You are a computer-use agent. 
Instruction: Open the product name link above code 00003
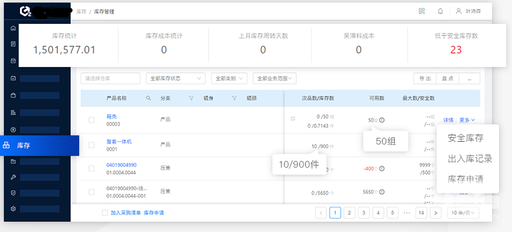[x=111, y=116]
